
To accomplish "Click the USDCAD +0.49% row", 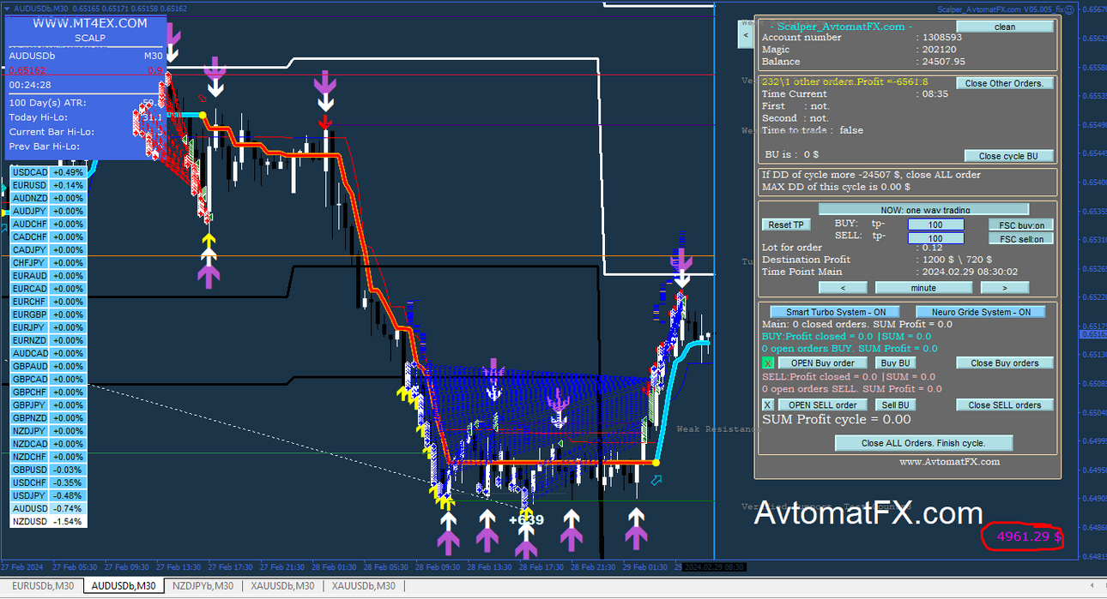I will 48,172.
